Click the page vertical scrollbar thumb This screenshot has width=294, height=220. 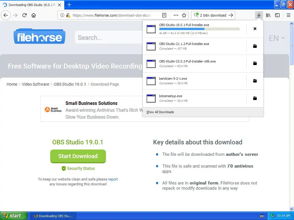point(291,46)
